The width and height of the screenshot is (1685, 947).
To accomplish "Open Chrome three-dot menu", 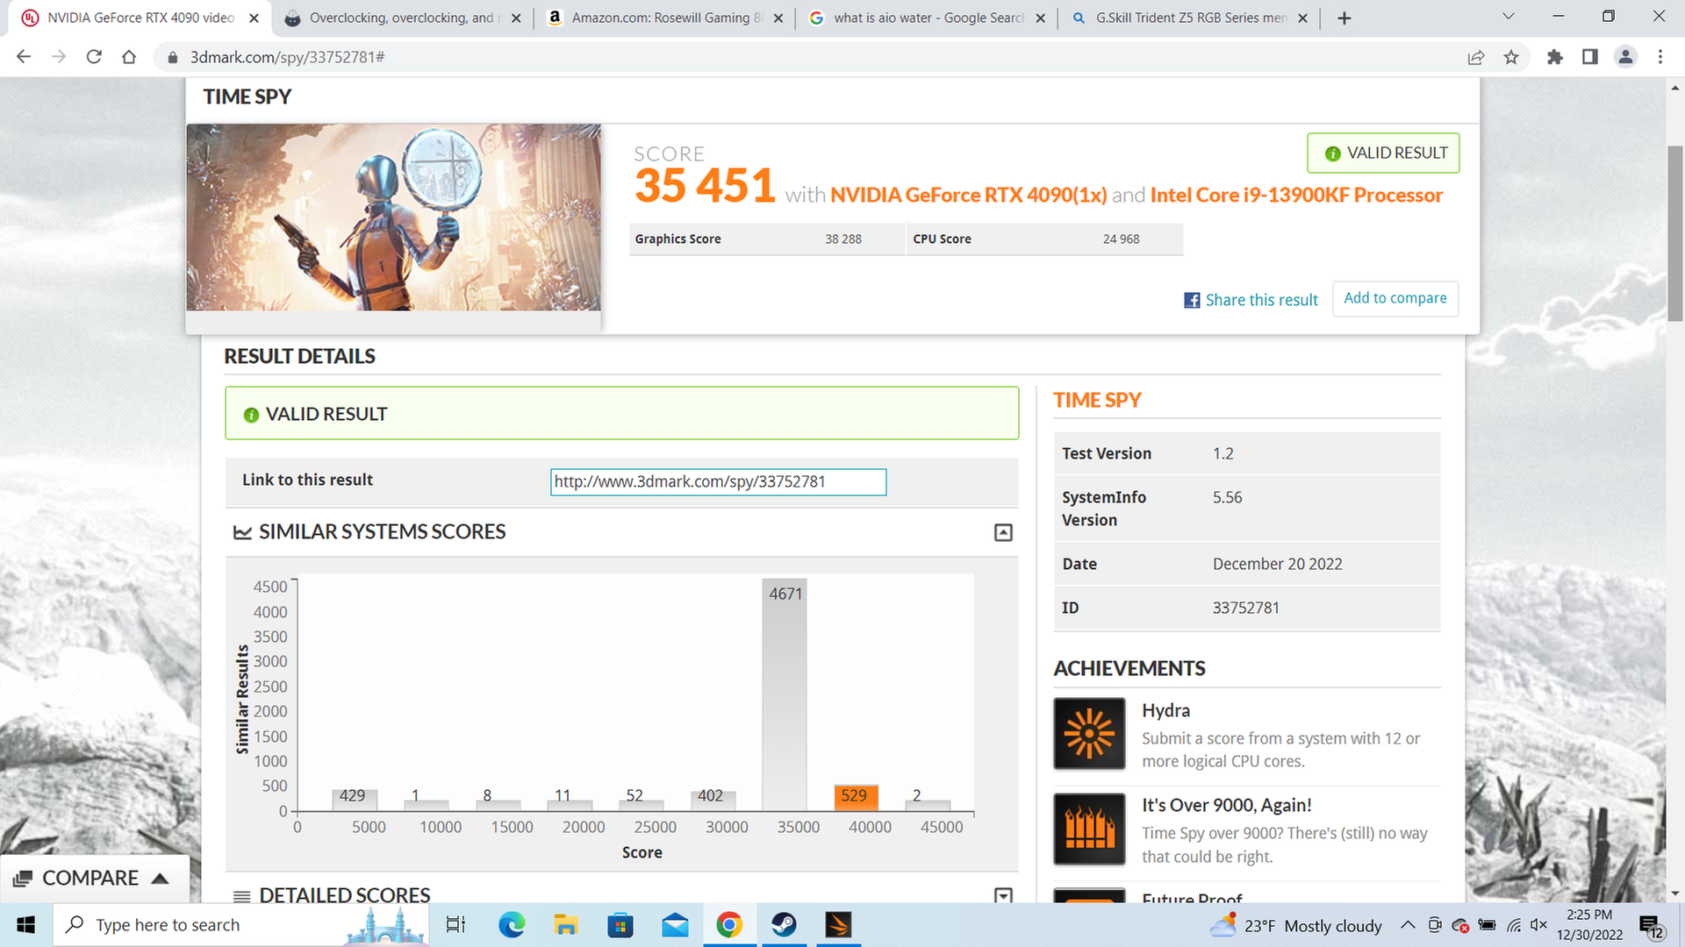I will tap(1660, 57).
